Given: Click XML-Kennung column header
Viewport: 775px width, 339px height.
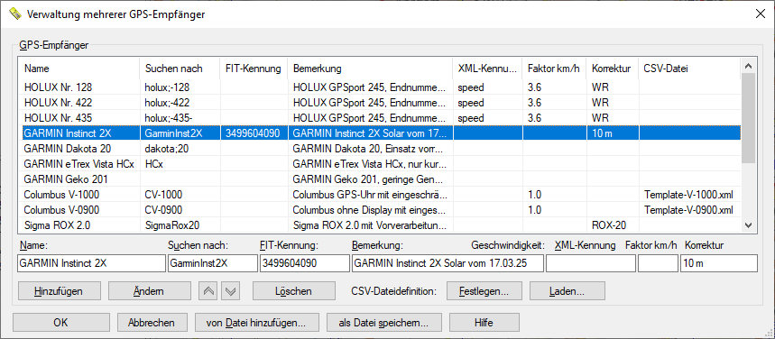Looking at the screenshot, I should pos(487,69).
